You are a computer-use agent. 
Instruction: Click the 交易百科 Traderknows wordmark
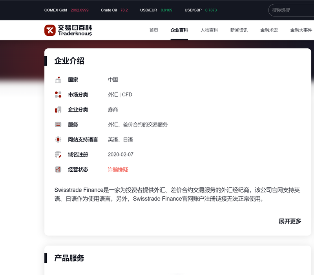[x=75, y=30]
